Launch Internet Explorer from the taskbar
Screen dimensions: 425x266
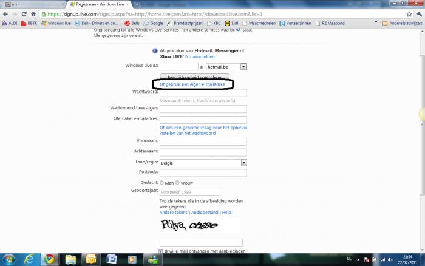point(29,259)
